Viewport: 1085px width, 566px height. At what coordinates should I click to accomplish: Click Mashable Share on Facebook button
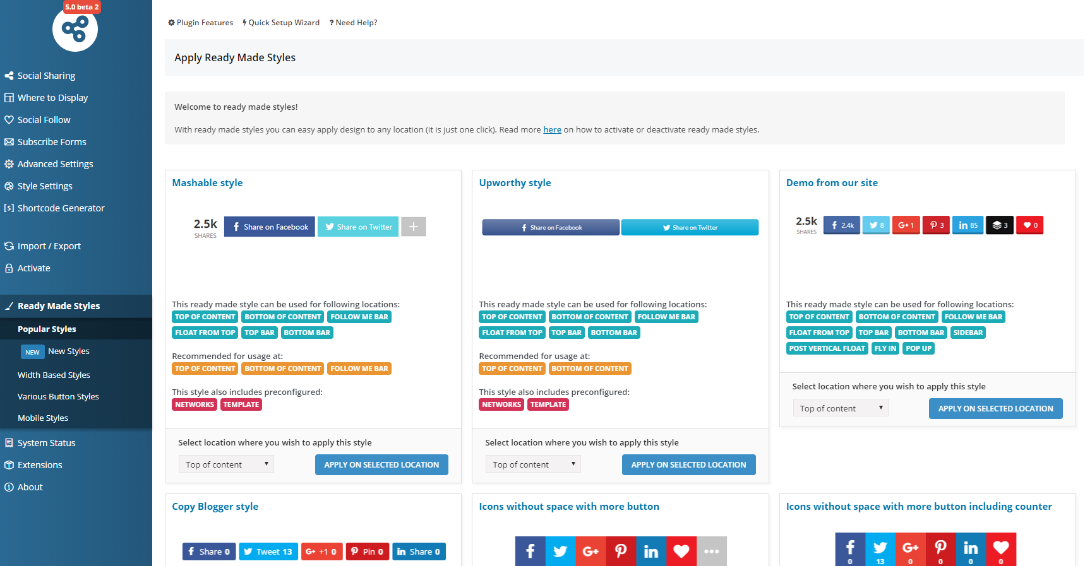(x=269, y=227)
